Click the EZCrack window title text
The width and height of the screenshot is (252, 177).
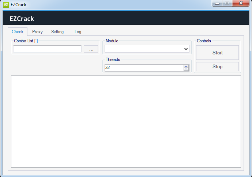19,5
